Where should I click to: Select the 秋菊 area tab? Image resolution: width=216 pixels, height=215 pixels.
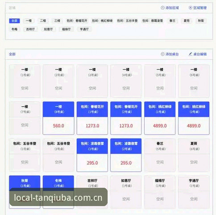(x=201, y=21)
